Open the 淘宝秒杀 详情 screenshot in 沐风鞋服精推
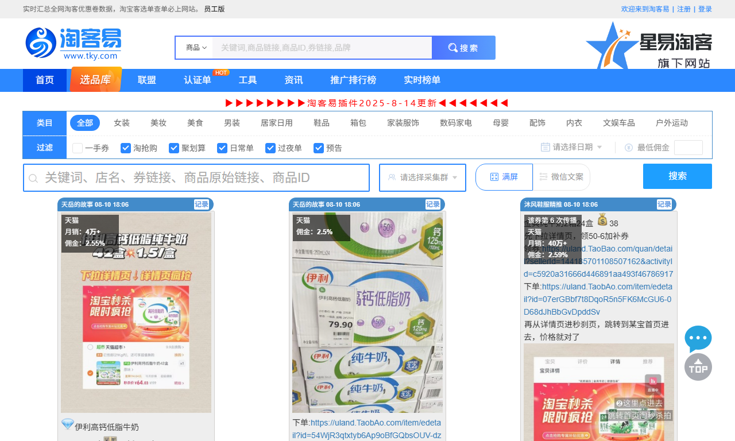Viewport: 735px width, 441px height. [599, 392]
